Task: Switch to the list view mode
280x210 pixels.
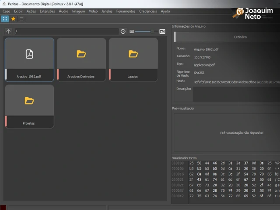Action: coord(21,19)
